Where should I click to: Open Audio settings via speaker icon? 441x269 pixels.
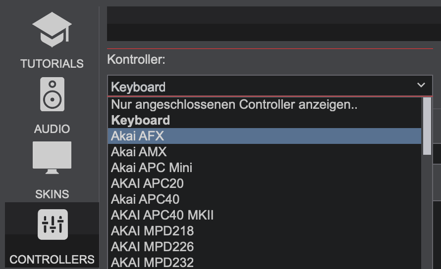click(53, 94)
